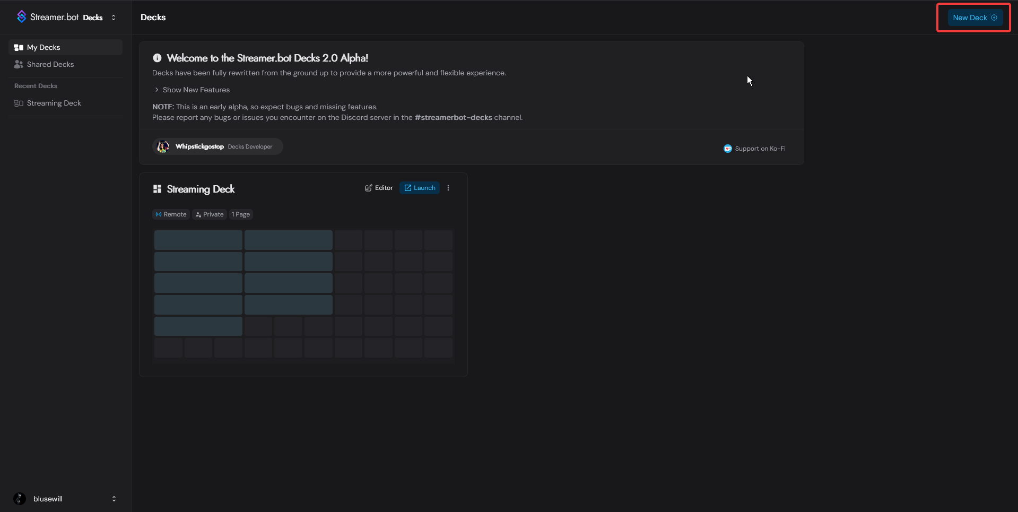
Task: Go to Shared Decks in sidebar
Action: coord(50,64)
